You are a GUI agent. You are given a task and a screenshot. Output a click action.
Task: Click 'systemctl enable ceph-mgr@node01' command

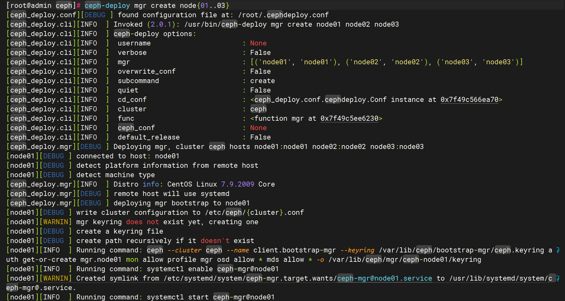click(213, 269)
